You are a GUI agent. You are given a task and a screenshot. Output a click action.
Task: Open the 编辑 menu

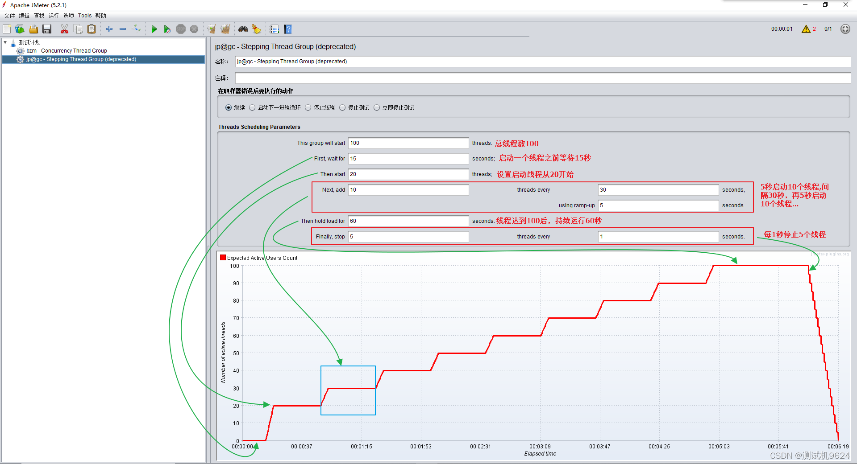[24, 16]
